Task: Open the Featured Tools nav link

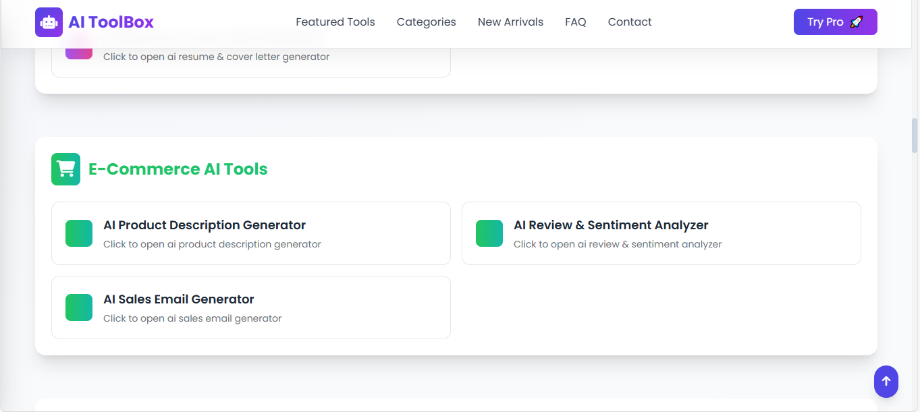Action: click(335, 22)
